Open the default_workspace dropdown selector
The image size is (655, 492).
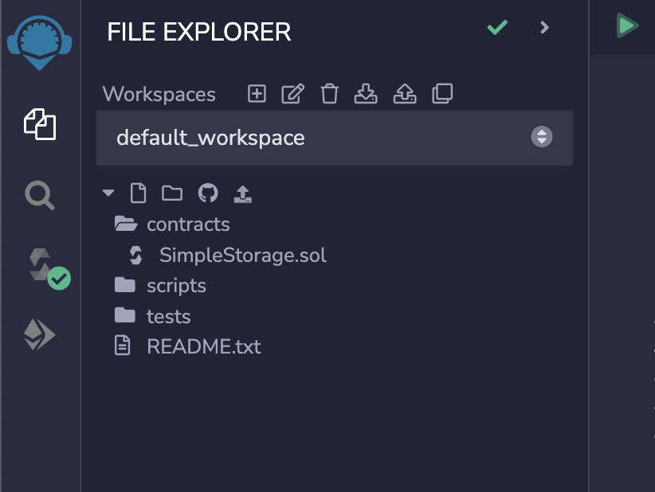335,138
